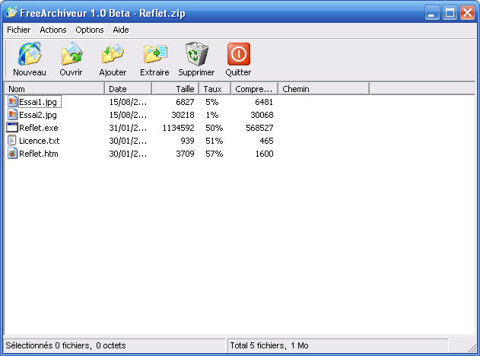This screenshot has width=480, height=356.
Task: Click the date of Essai1.jpg
Action: (128, 102)
